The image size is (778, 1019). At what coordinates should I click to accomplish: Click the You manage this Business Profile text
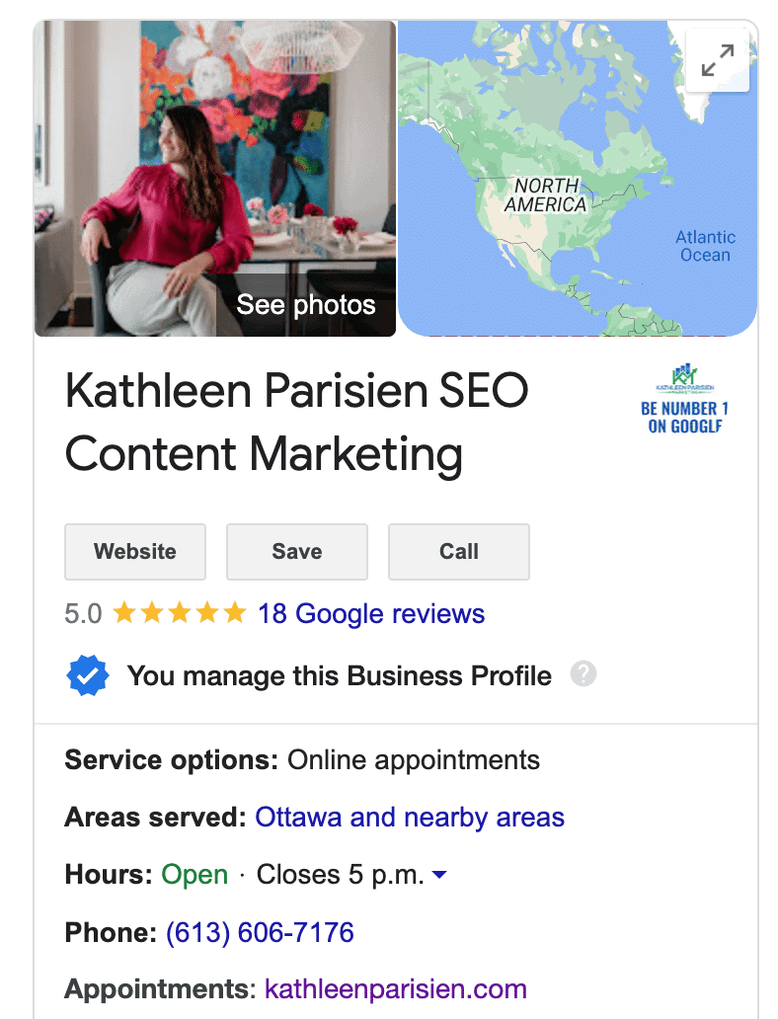[340, 675]
